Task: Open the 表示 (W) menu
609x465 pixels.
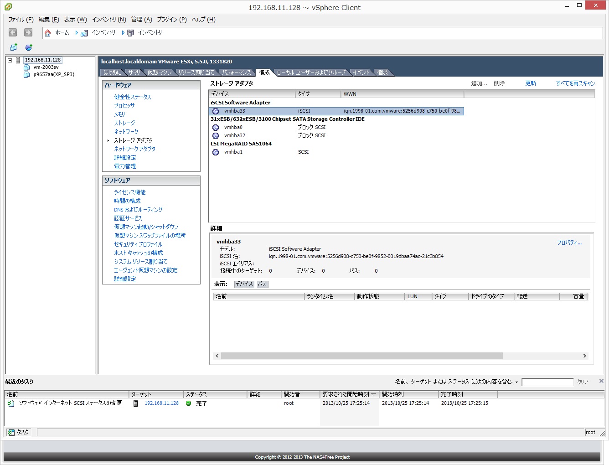Action: pos(75,20)
